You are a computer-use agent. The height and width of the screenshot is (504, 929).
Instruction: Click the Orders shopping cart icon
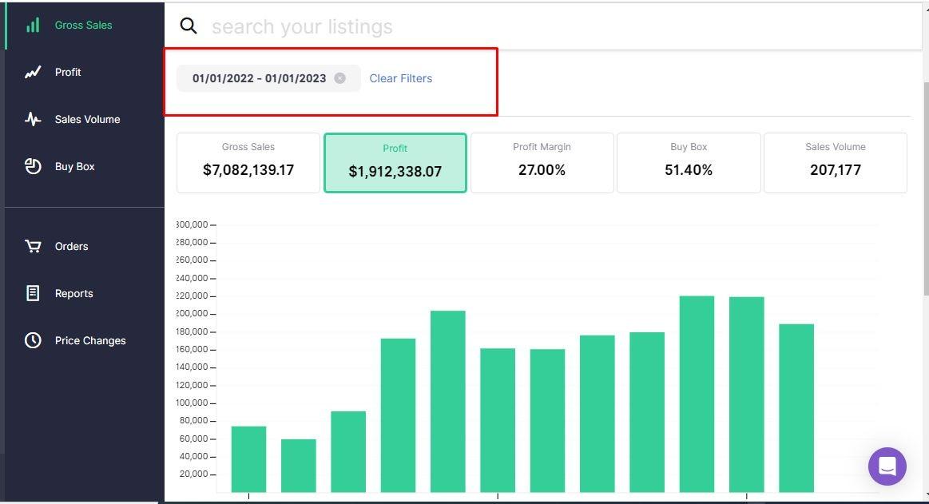click(33, 246)
